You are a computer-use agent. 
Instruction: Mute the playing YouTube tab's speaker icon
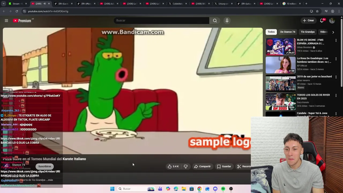[44, 4]
